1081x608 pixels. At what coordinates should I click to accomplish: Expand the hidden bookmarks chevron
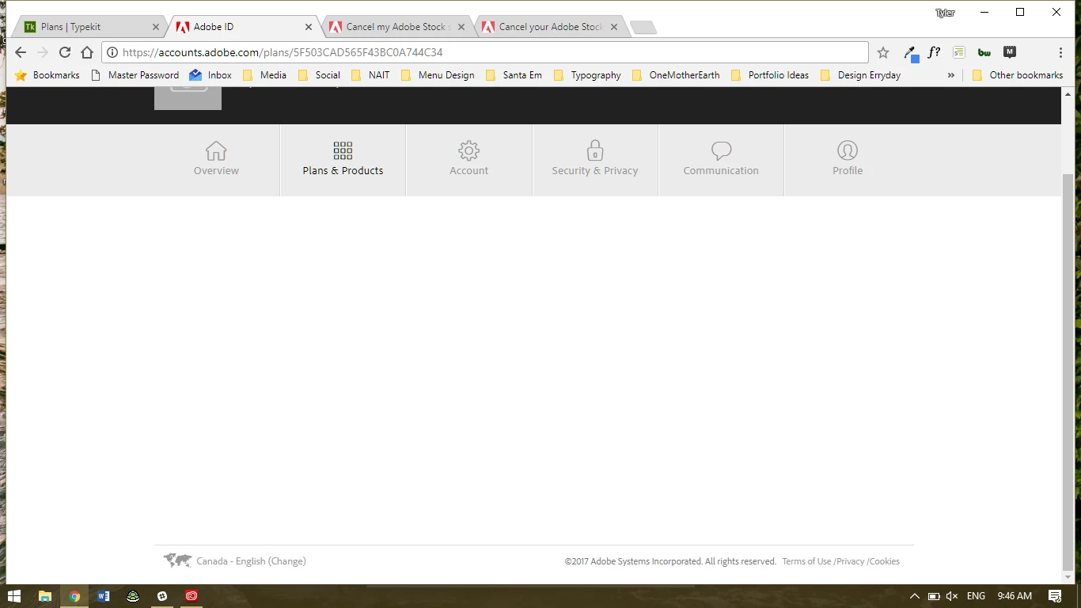coord(950,75)
